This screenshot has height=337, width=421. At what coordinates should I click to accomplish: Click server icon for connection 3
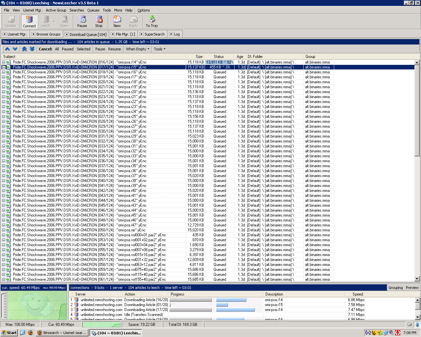click(x=76, y=310)
